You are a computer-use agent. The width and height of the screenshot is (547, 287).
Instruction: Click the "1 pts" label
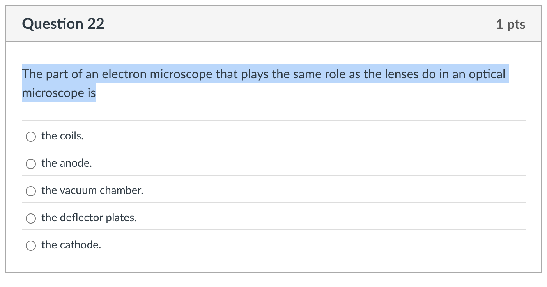pos(511,24)
